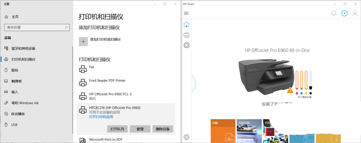The height and width of the screenshot is (143, 361).
Task: Maximize the HP Smart window
Action: (x=345, y=4)
